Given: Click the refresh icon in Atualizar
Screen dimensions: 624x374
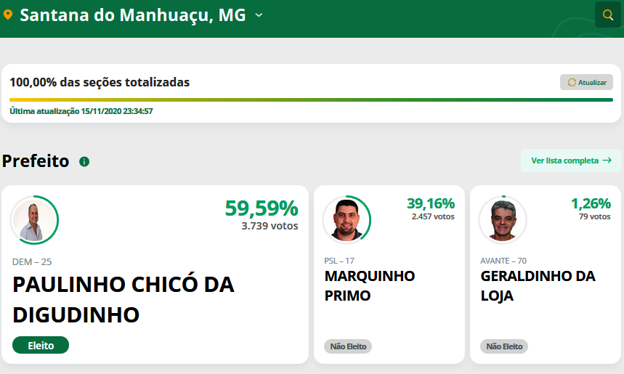Looking at the screenshot, I should pyautogui.click(x=572, y=82).
